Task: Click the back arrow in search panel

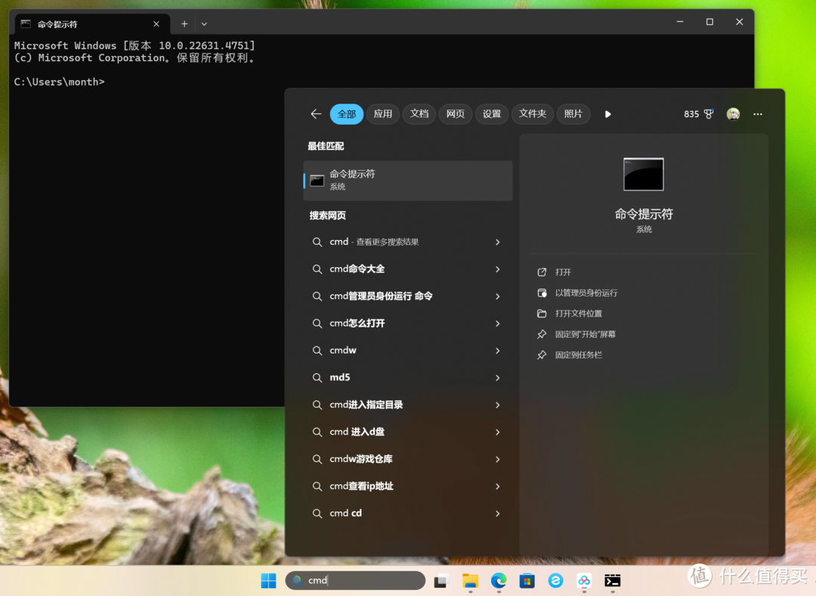Action: click(316, 114)
